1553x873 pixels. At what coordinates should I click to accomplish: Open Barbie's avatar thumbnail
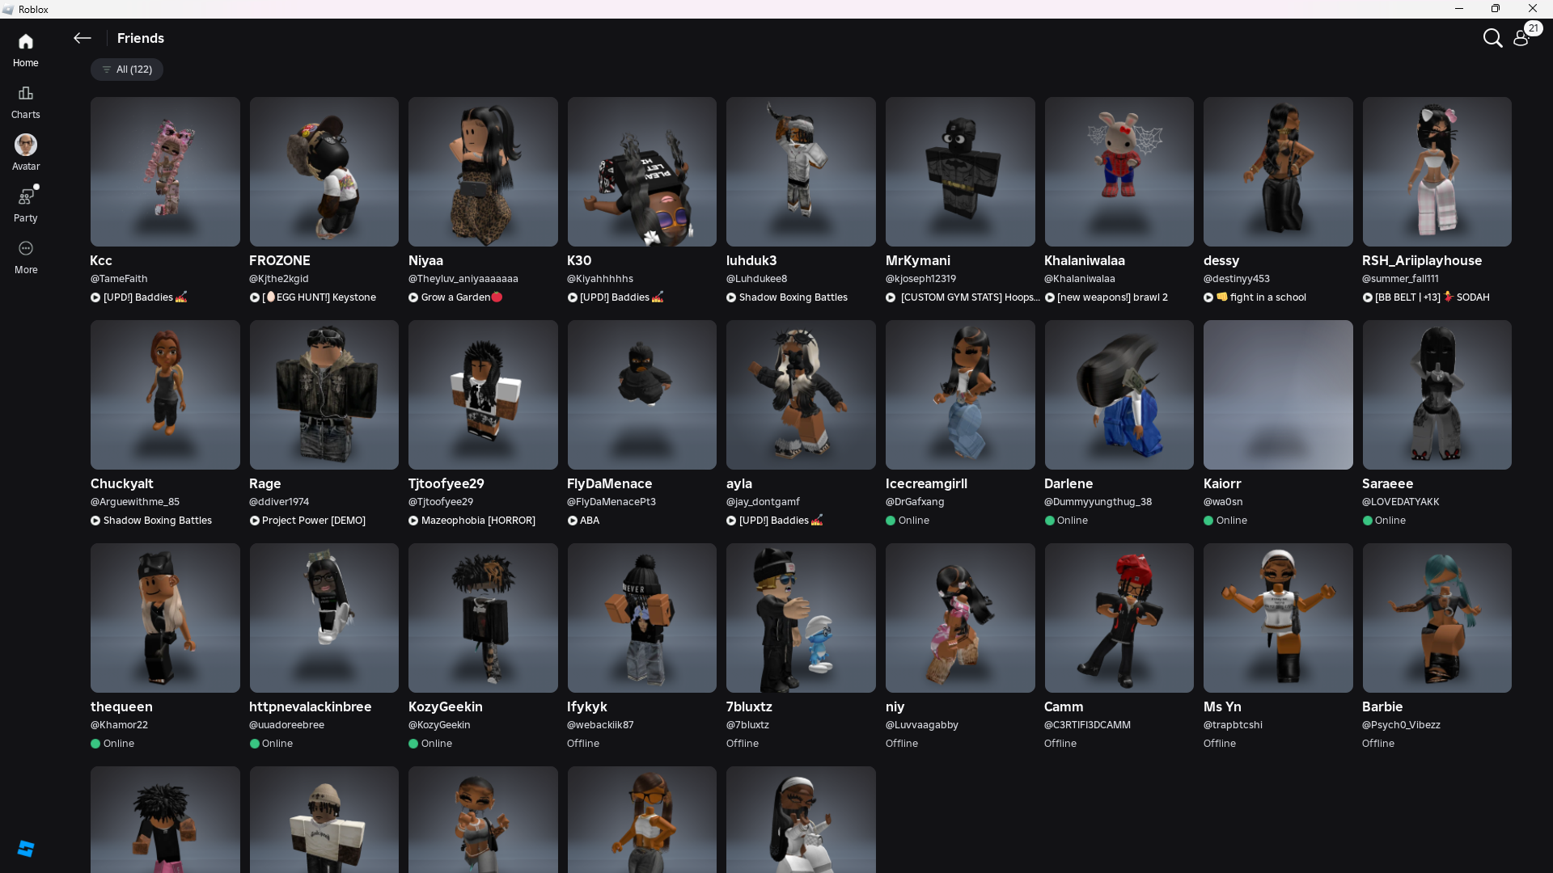(1436, 618)
